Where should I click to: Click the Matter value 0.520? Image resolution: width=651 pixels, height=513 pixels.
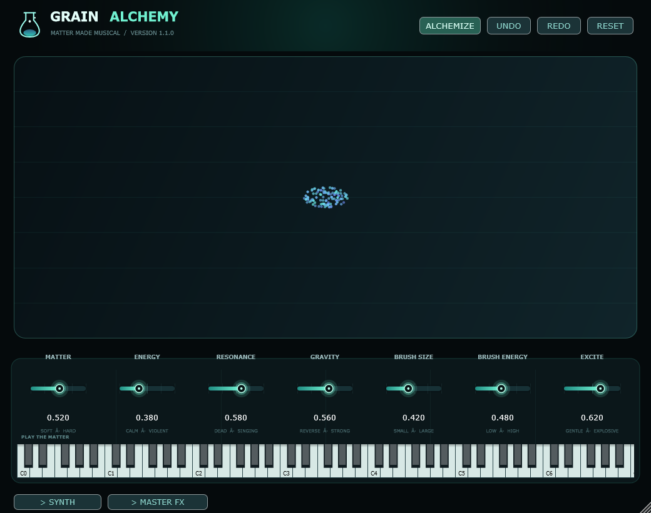[x=58, y=417]
